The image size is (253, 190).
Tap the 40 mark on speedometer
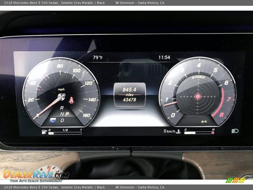click(33, 83)
